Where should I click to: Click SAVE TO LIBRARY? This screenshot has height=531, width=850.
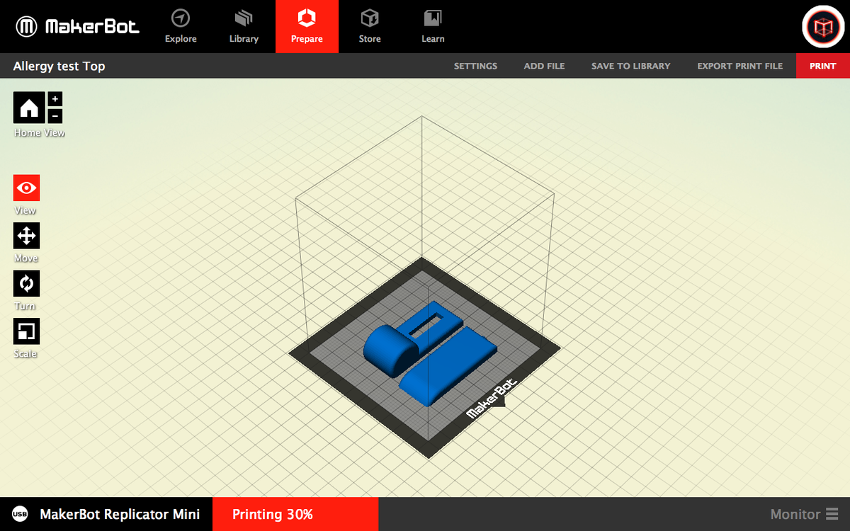pos(630,66)
